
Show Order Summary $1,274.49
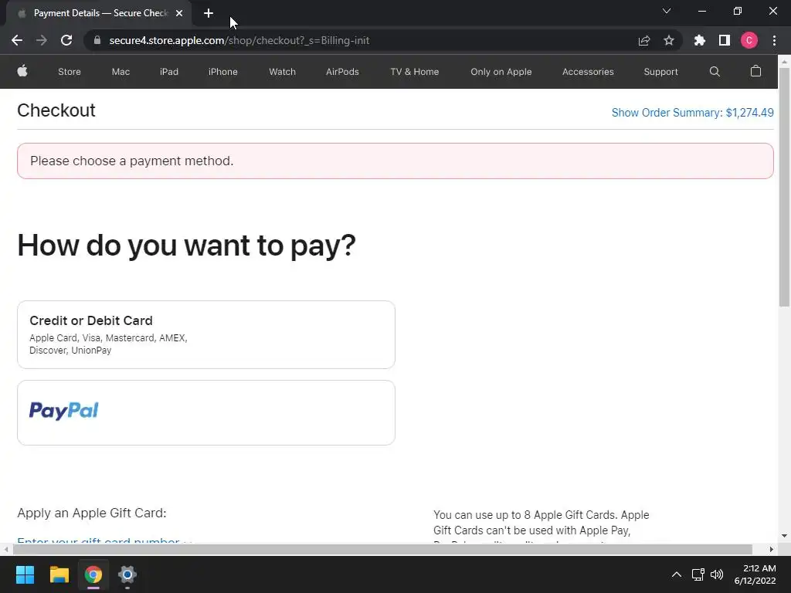pyautogui.click(x=692, y=113)
